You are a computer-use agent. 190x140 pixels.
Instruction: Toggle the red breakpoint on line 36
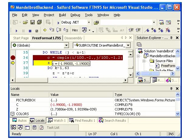tap(13, 58)
